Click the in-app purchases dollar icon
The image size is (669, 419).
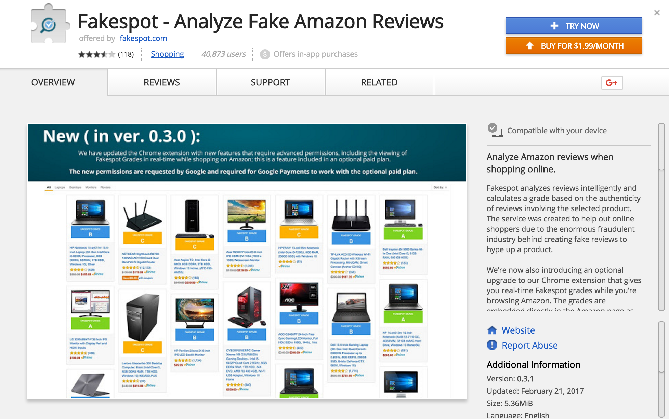point(265,54)
